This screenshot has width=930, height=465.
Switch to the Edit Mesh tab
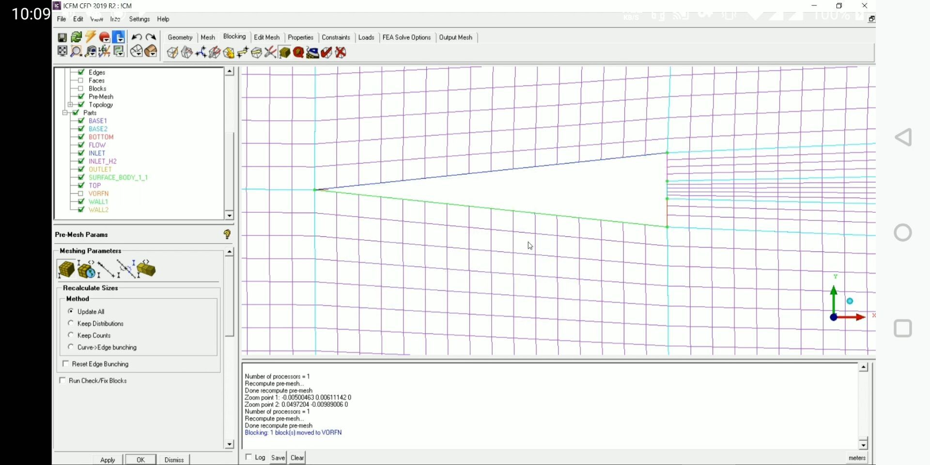[267, 37]
